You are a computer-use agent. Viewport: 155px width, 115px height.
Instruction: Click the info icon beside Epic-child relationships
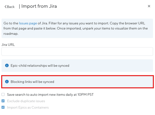[x=7, y=65]
